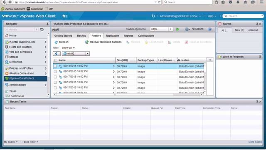The image size is (266, 150).
Task: Open Help dropdown in header
Action: pos(212,16)
